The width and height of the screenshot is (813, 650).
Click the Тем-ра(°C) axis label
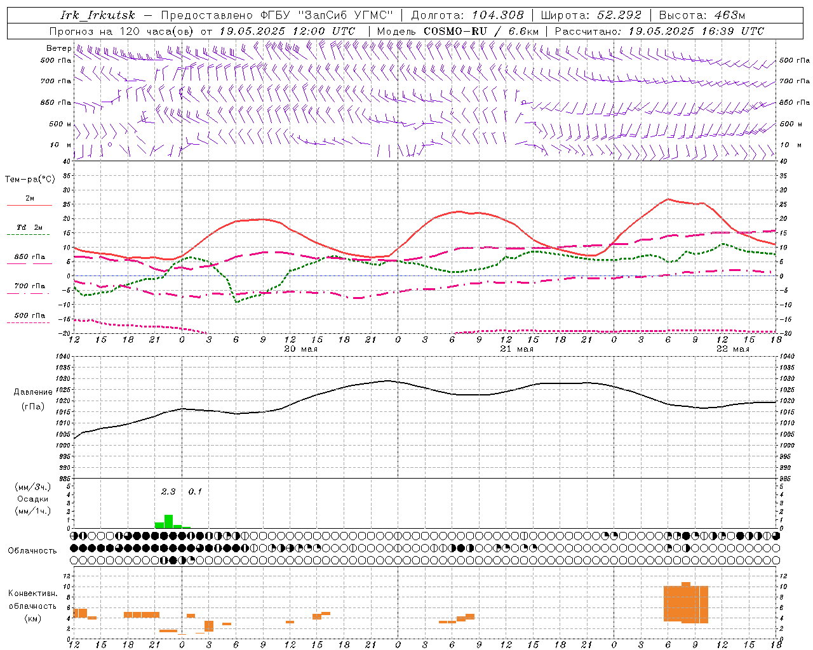(30, 180)
